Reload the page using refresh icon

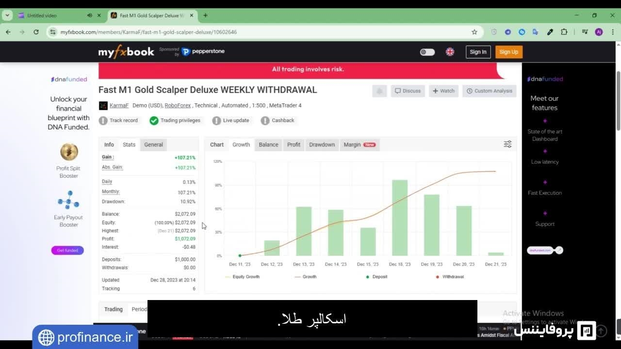tap(36, 32)
